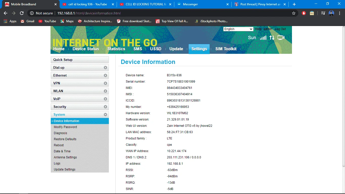This screenshot has width=345, height=194.
Task: Expand the WLAN menu section
Action: pyautogui.click(x=80, y=91)
